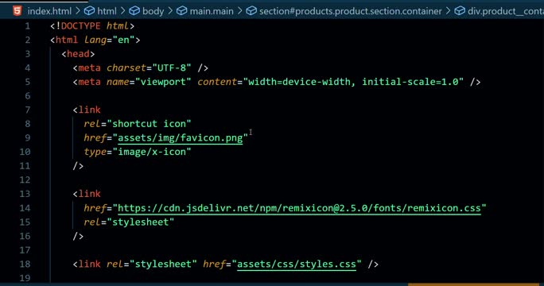This screenshot has height=286, width=544.
Task: Click line number 7 in the gutter
Action: click(x=28, y=110)
